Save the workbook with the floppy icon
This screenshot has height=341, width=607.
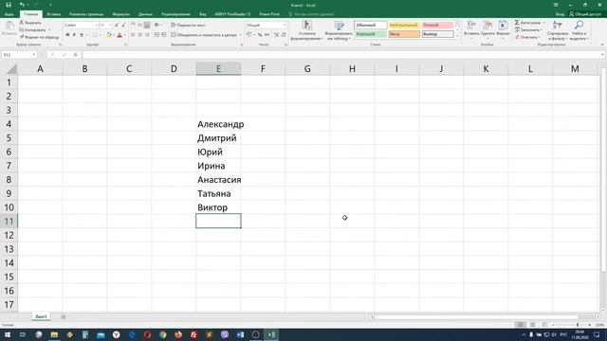(9, 5)
